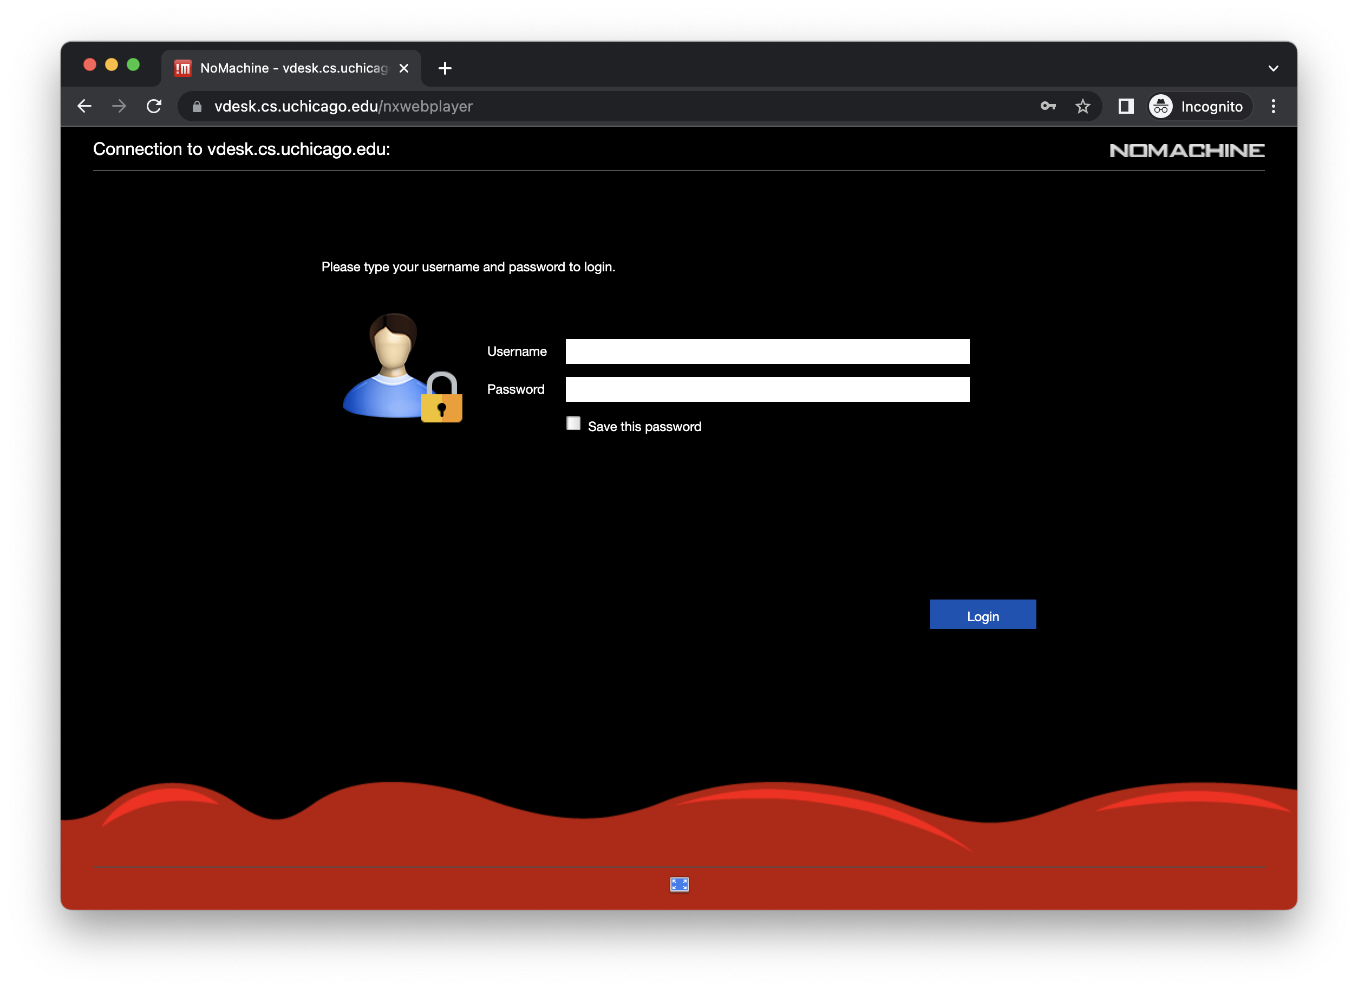Go back to previous page
Screen dimensions: 1358x990
pos(84,106)
